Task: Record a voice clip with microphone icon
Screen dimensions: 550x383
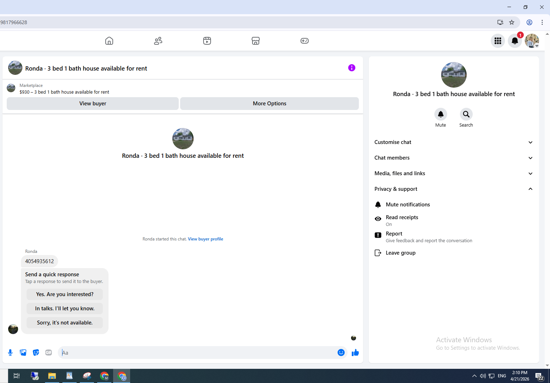Action: click(10, 353)
